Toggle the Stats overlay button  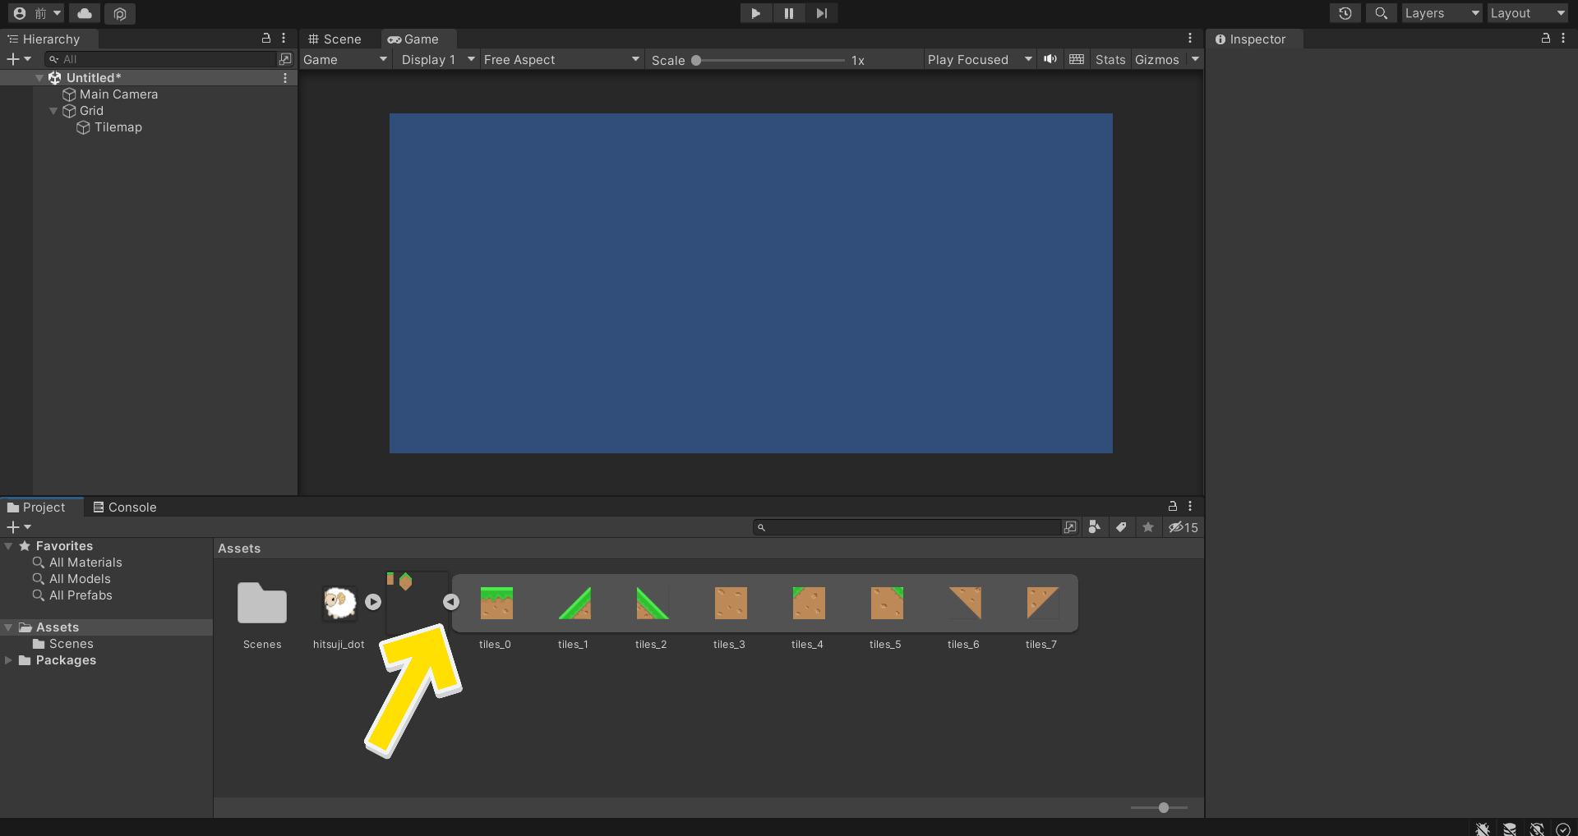tap(1110, 60)
